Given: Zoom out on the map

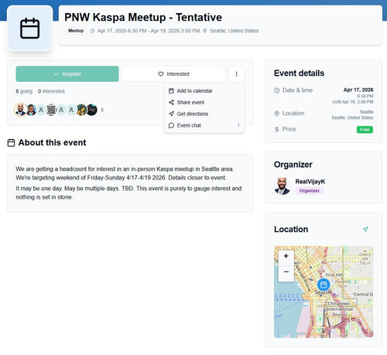Looking at the screenshot, I should [286, 272].
